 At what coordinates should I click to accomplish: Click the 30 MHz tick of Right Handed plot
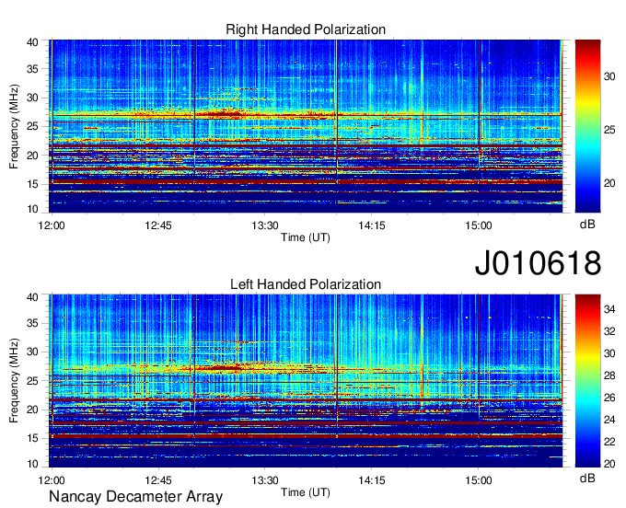32,98
